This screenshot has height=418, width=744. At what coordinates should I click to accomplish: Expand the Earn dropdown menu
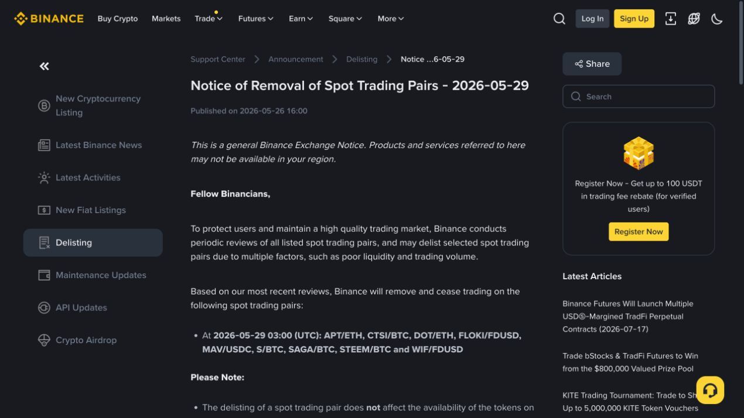click(301, 19)
